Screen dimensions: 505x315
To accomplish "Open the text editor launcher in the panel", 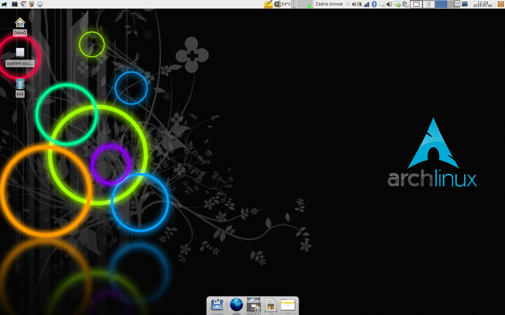I will [23, 4].
